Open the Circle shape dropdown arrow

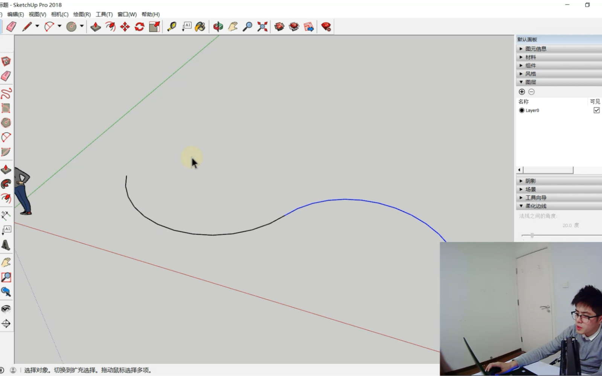pos(81,26)
